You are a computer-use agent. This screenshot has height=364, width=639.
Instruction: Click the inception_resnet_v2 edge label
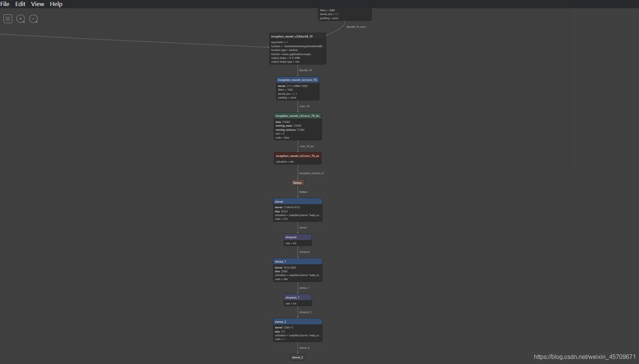tap(311, 173)
